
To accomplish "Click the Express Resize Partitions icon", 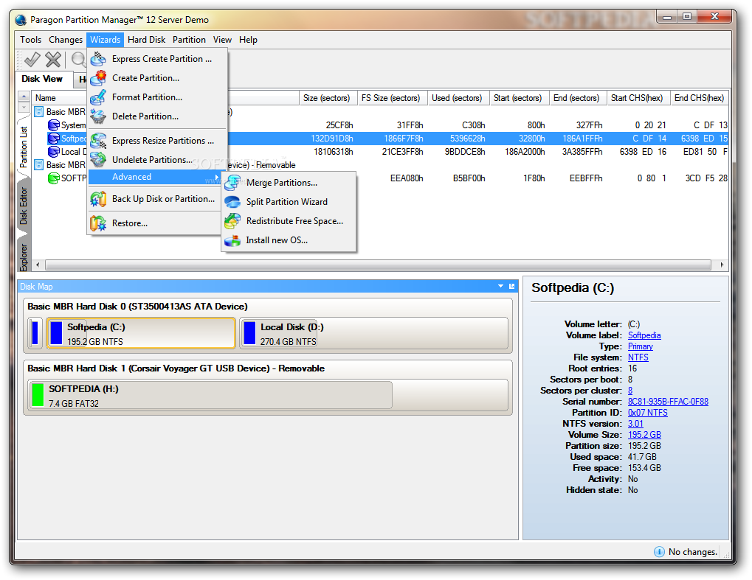I will pos(98,141).
